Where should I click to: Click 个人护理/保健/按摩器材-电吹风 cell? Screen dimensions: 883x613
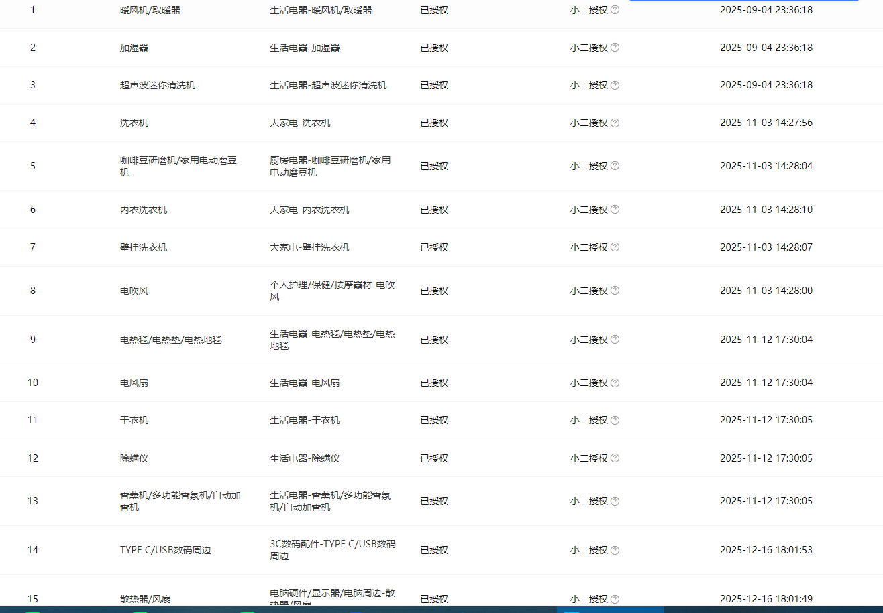coord(333,291)
